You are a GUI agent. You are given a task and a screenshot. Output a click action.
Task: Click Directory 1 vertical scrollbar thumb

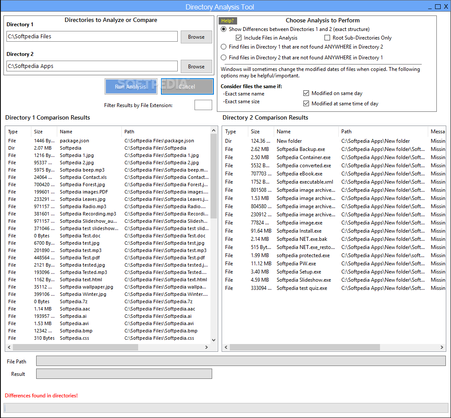[x=213, y=176]
